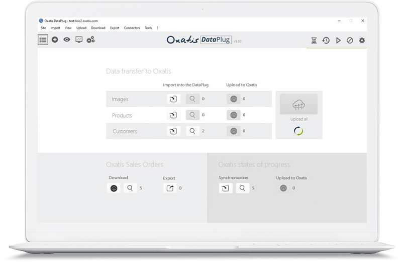402x262 pixels.
Task: Click the circular progress spinner under Upload all
Action: (x=298, y=131)
